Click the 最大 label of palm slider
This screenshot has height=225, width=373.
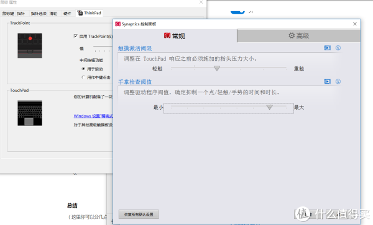coord(299,107)
